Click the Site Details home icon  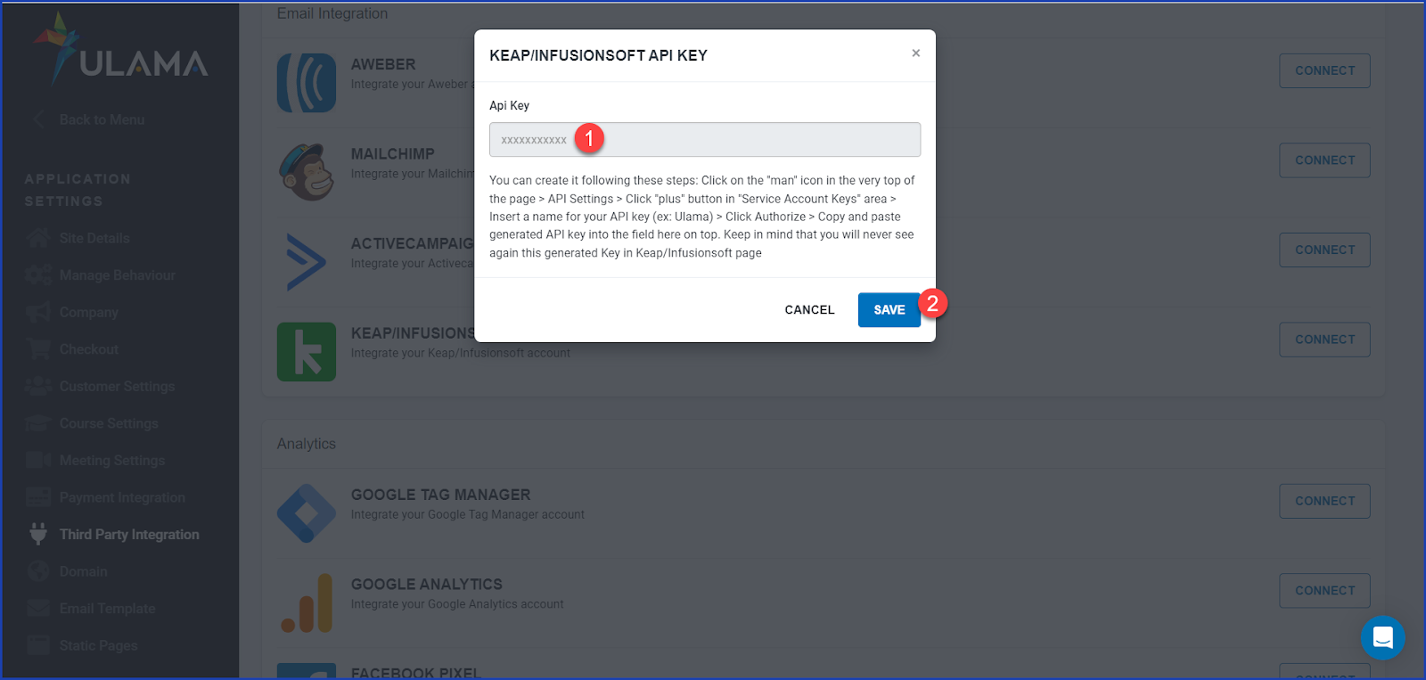[x=38, y=238]
